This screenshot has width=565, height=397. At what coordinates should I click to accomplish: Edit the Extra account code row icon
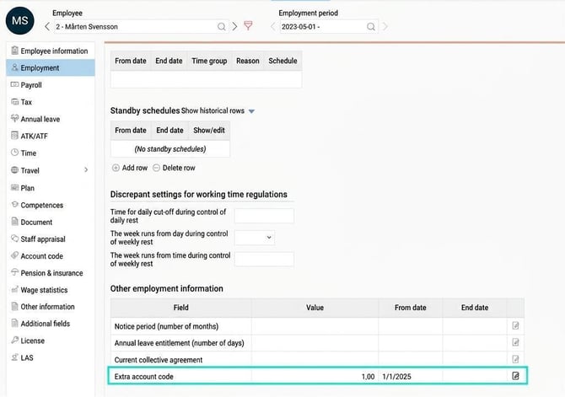(515, 376)
